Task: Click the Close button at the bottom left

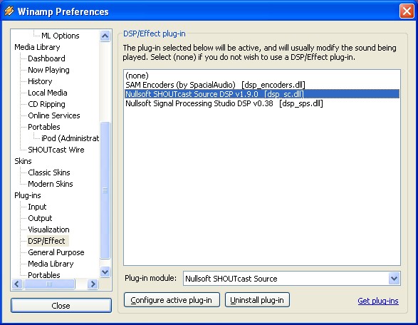Action: (61, 305)
